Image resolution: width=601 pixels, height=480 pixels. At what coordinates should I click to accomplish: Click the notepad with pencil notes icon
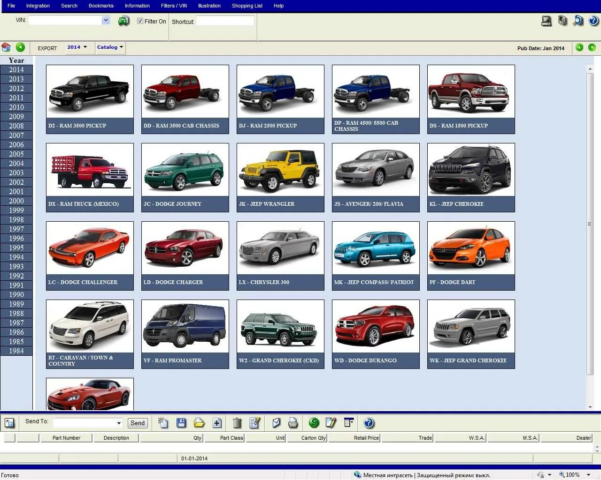[331, 423]
